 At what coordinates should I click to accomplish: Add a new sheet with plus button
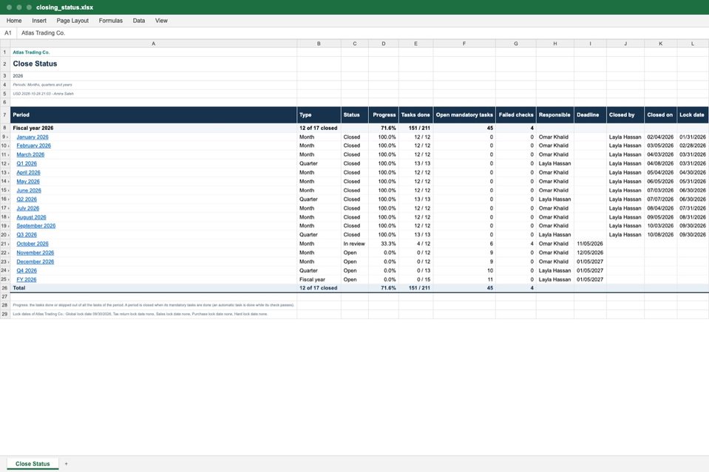[x=66, y=464]
